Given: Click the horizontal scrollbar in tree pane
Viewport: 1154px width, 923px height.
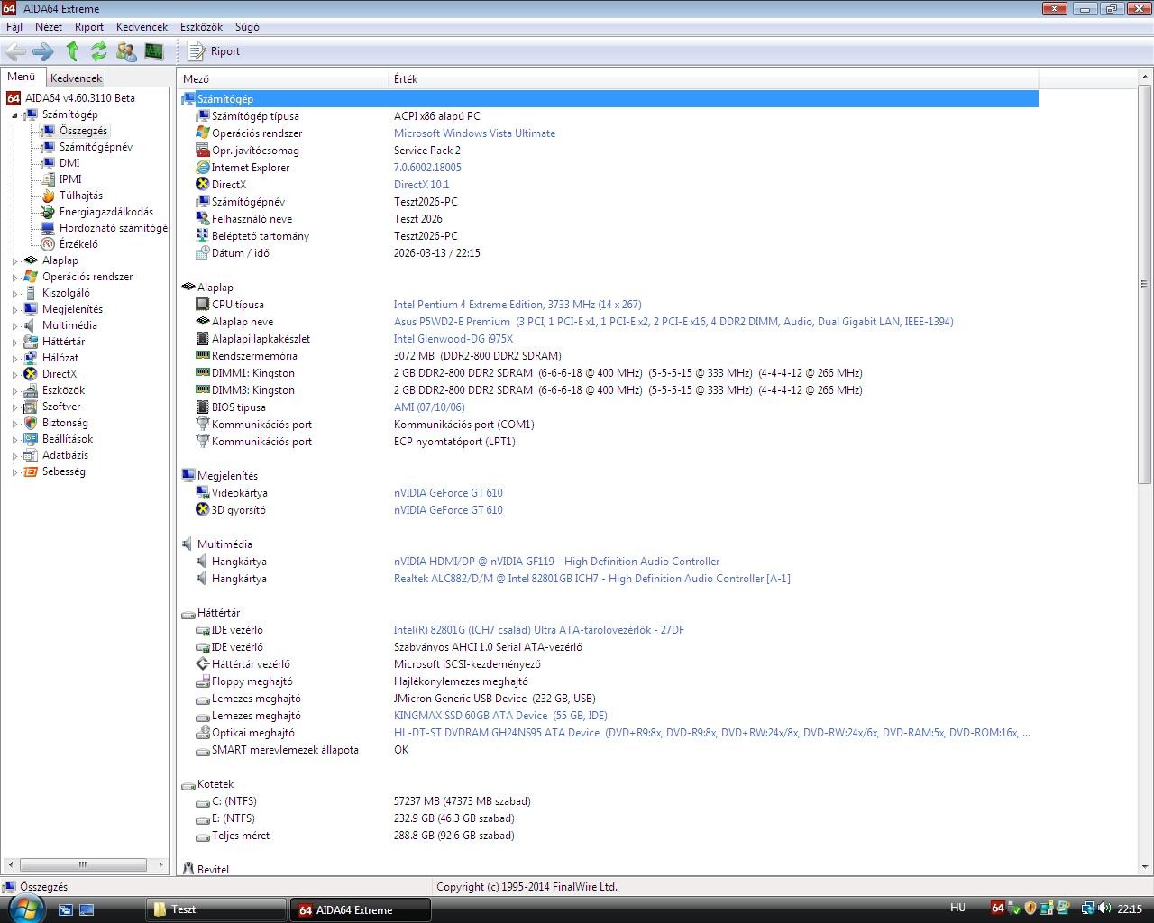Looking at the screenshot, I should point(83,864).
